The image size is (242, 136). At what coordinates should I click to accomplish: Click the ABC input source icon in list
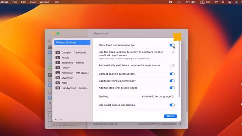point(57,83)
